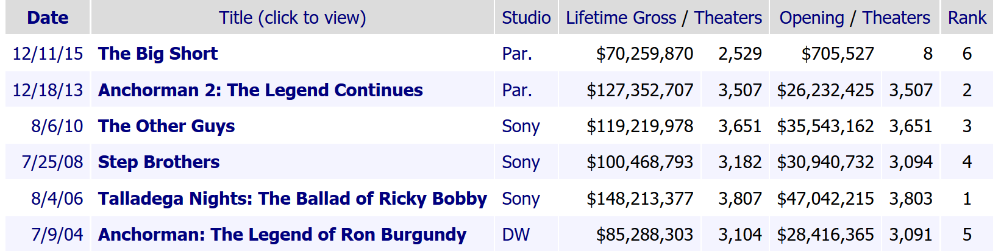Sort table by Studio header
This screenshot has height=251, width=1001.
coord(525,18)
